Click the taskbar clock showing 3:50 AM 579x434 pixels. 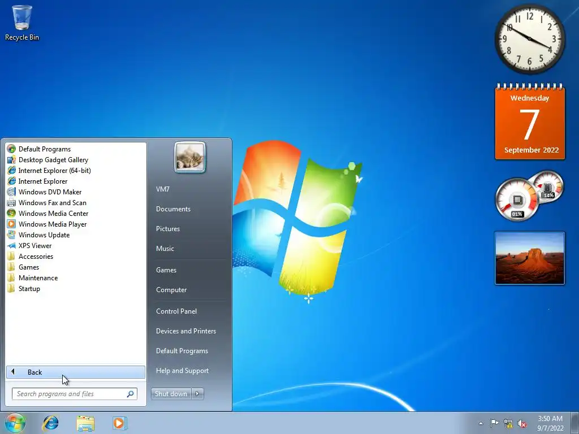[550, 423]
